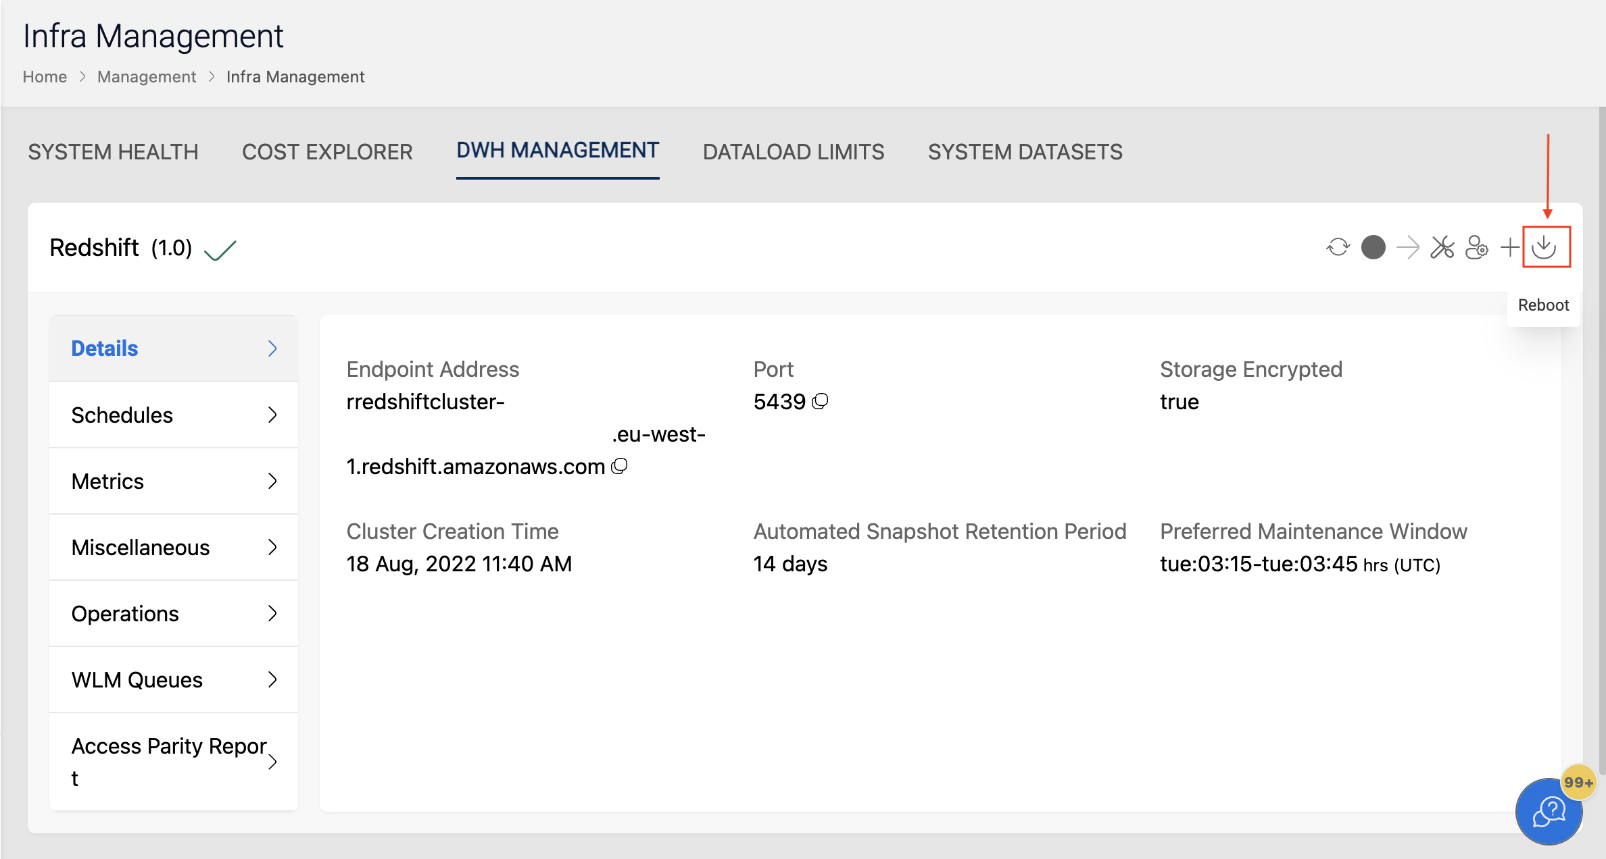Image resolution: width=1606 pixels, height=859 pixels.
Task: Select Access Parity Report in side menu
Action: [174, 762]
